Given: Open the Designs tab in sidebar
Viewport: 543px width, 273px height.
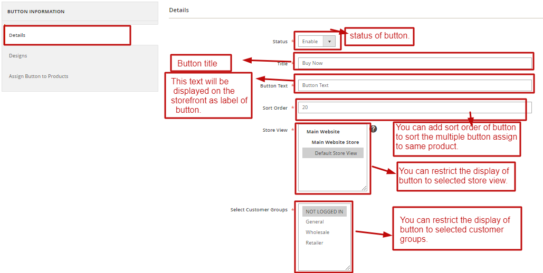Looking at the screenshot, I should point(18,56).
